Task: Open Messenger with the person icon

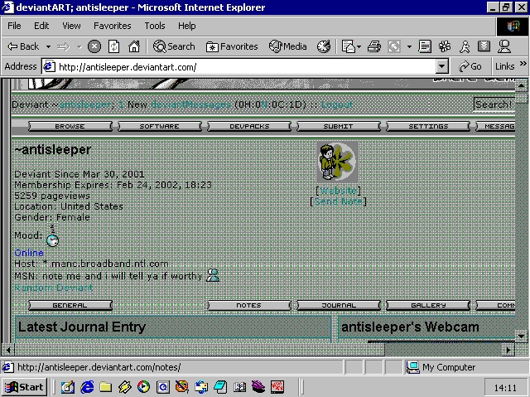Action: [x=504, y=46]
